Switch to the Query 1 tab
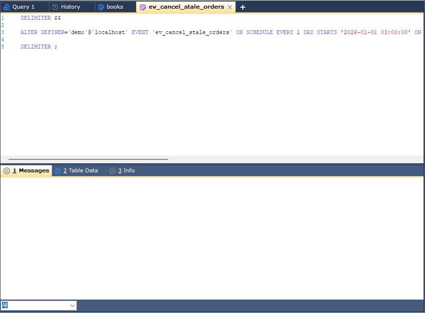The height and width of the screenshot is (313, 425). pos(25,7)
